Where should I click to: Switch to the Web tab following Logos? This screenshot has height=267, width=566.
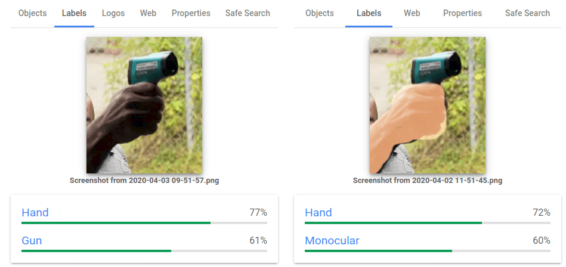click(x=148, y=13)
